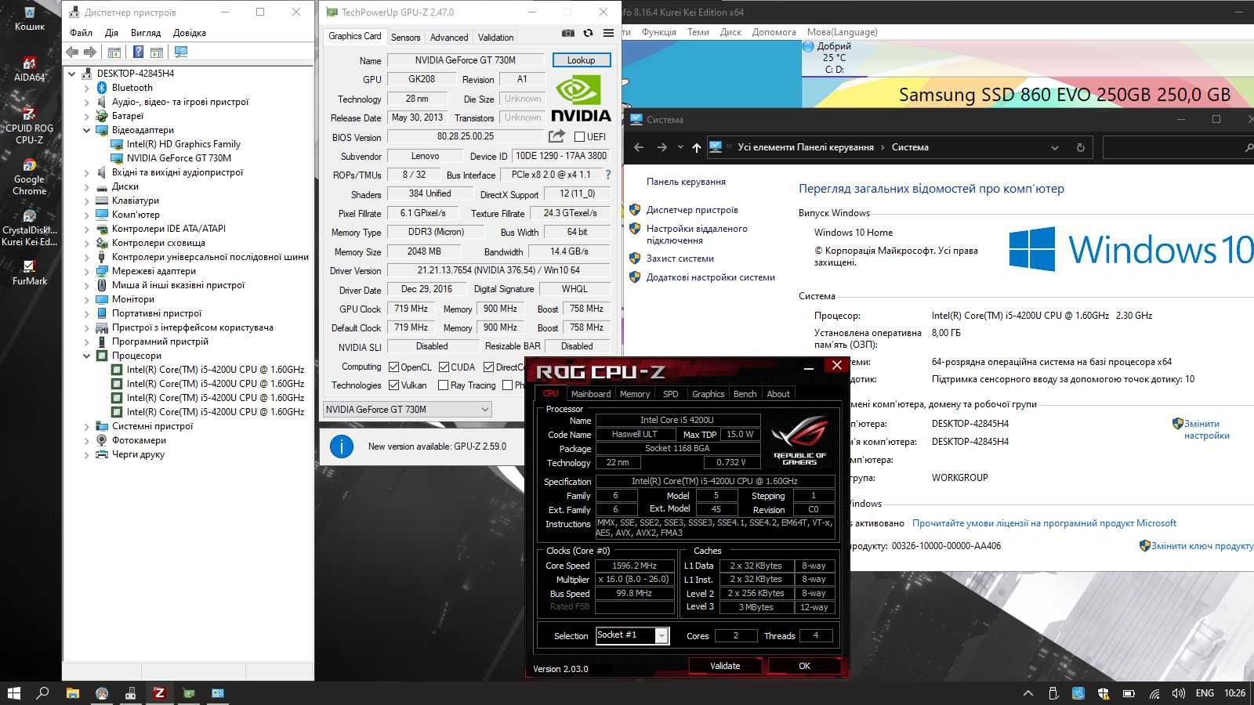Expand the Bluetooth tree node
Image resolution: width=1254 pixels, height=705 pixels.
86,88
